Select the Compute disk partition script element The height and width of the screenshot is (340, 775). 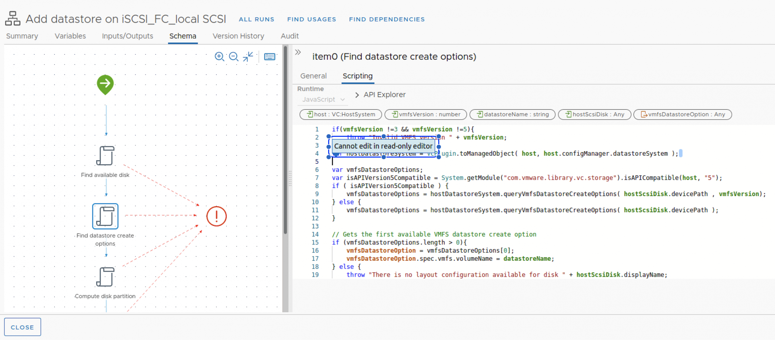coord(105,277)
